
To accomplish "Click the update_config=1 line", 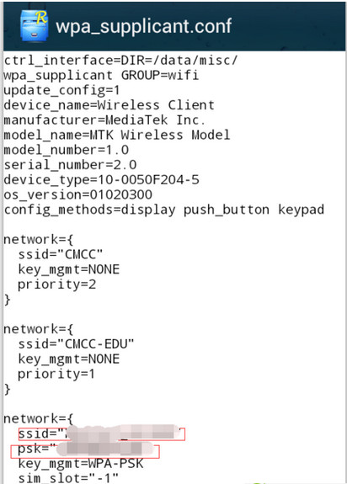I will (x=61, y=90).
